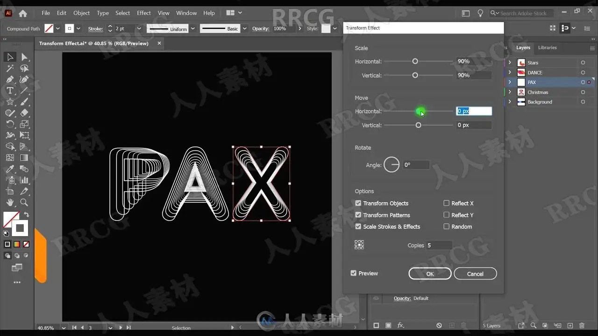Cancel the Transform Effect dialog

point(475,274)
